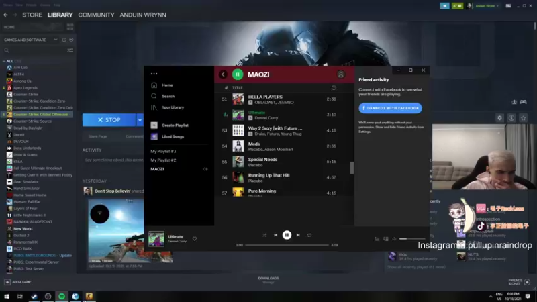Screen dimensions: 537x302
Task: Pause playback in bottom player bar
Action: (287, 235)
